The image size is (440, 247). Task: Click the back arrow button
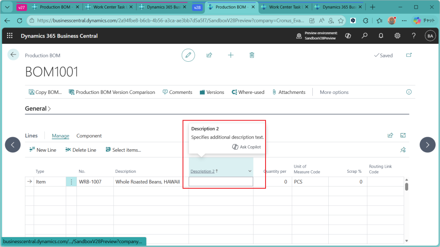[13, 55]
